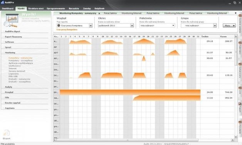Click the AuditPro logo in the title bar
This screenshot has height=145, width=242.
click(2, 2)
